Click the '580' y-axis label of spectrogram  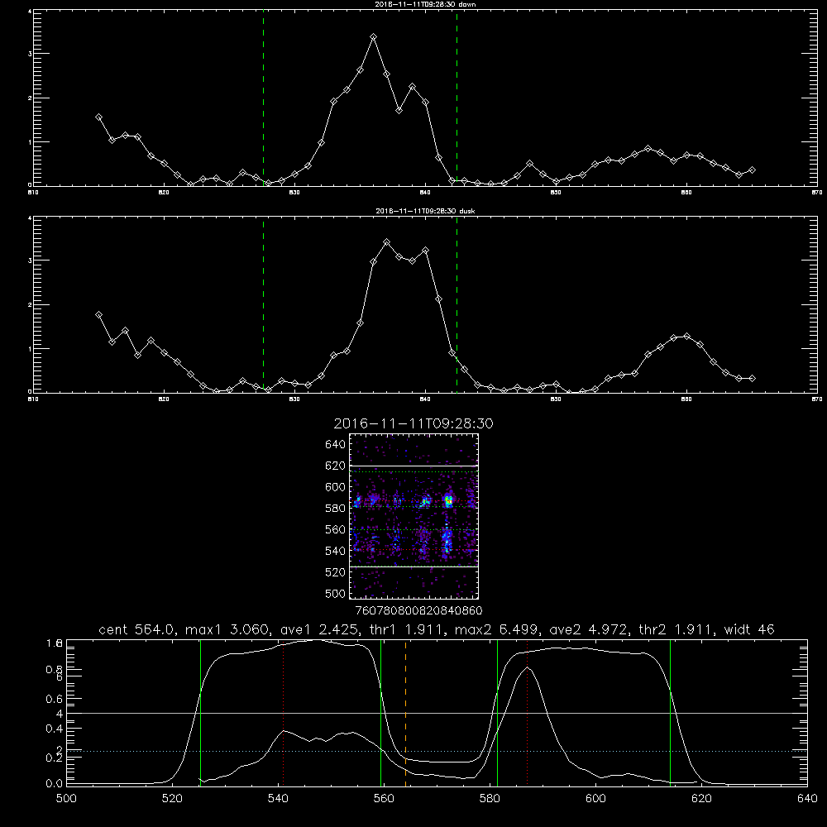click(x=336, y=509)
